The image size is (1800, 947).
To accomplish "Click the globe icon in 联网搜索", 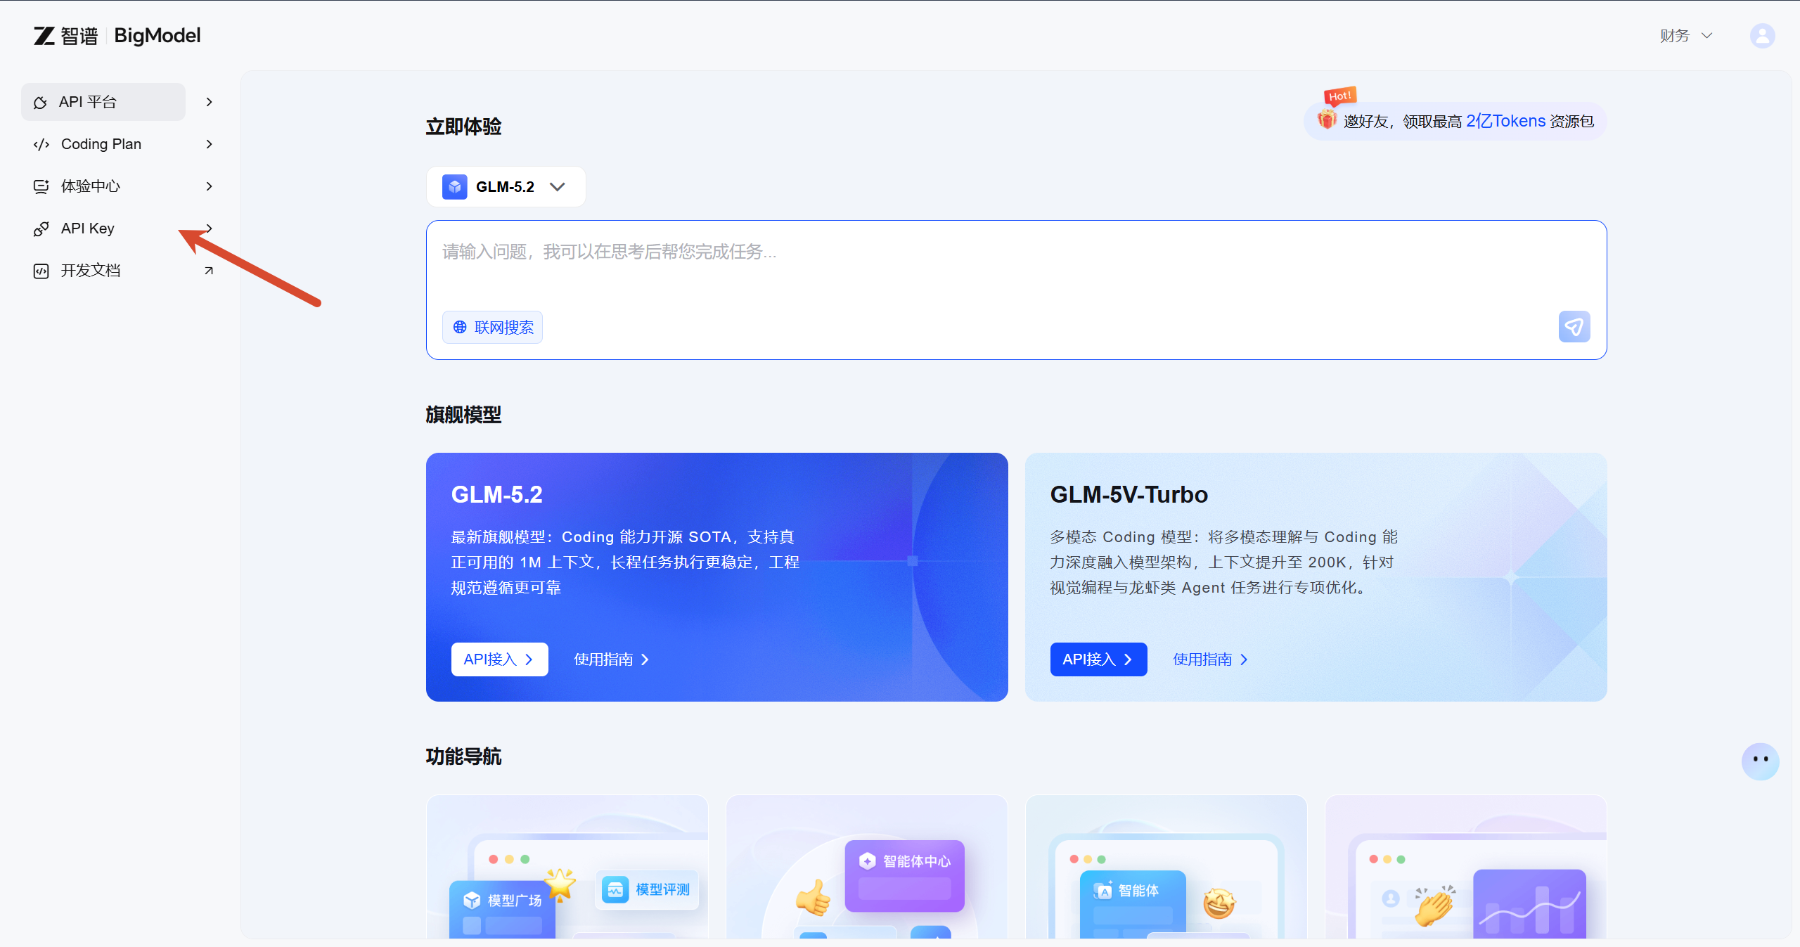I will (460, 327).
